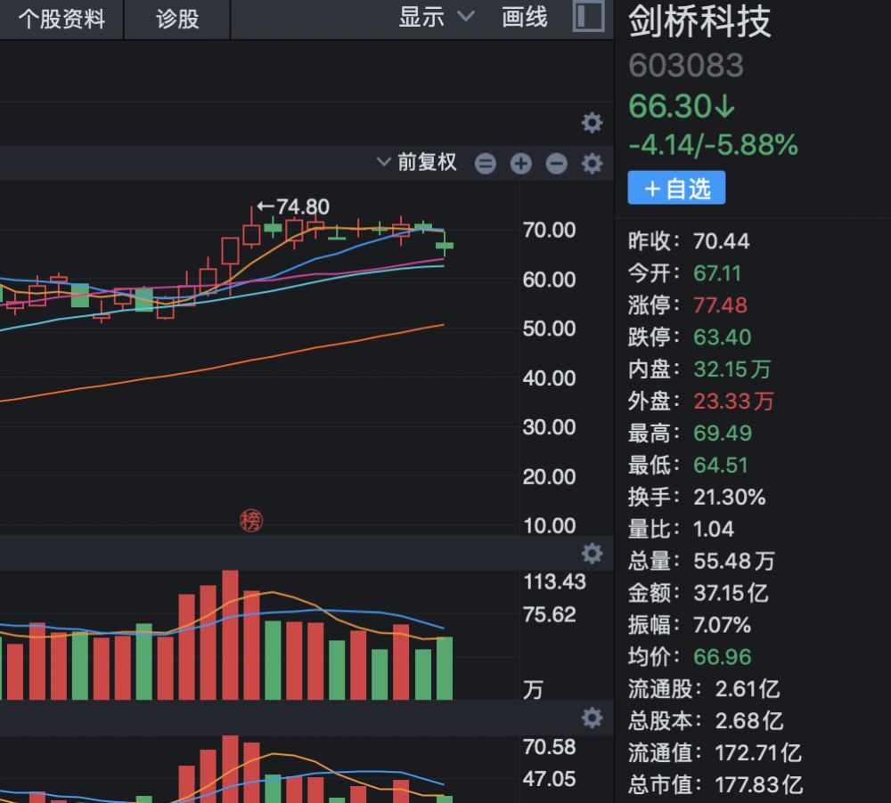Screen dimensions: 891x803
Task: Click the 总量 value 55.48万
Action: (x=734, y=561)
